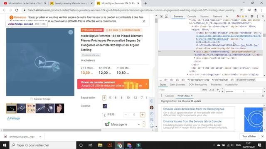Select #J-dbi-tbplayer-wrap breadcrumb
Image resolution: width=266 pixels, height=149 pixels.
tap(198, 80)
